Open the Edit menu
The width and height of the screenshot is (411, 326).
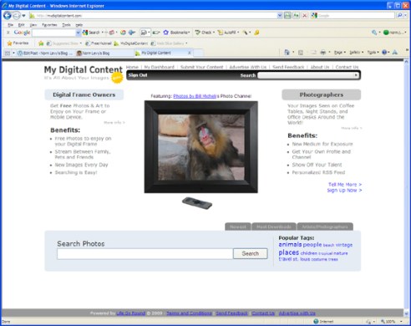point(22,25)
